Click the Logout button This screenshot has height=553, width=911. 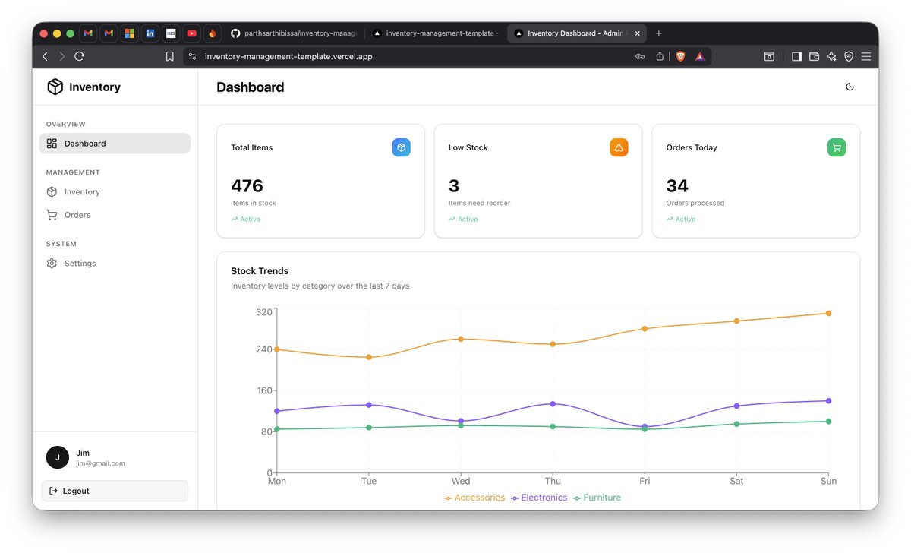[x=115, y=491]
